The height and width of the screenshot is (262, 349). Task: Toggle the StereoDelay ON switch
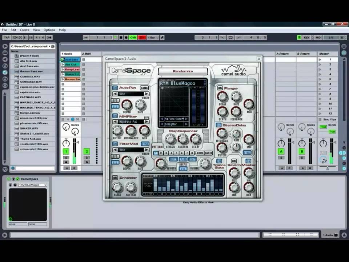(x=218, y=125)
